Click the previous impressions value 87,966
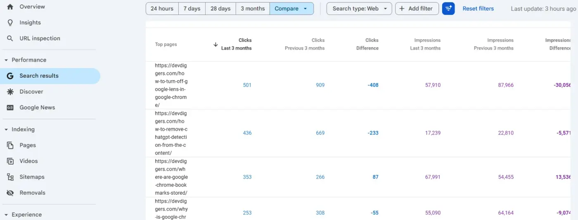Image resolution: width=578 pixels, height=220 pixels. [506, 85]
